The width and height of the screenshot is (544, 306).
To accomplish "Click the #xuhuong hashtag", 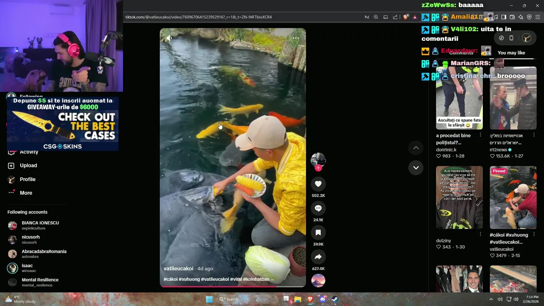I will (189, 279).
